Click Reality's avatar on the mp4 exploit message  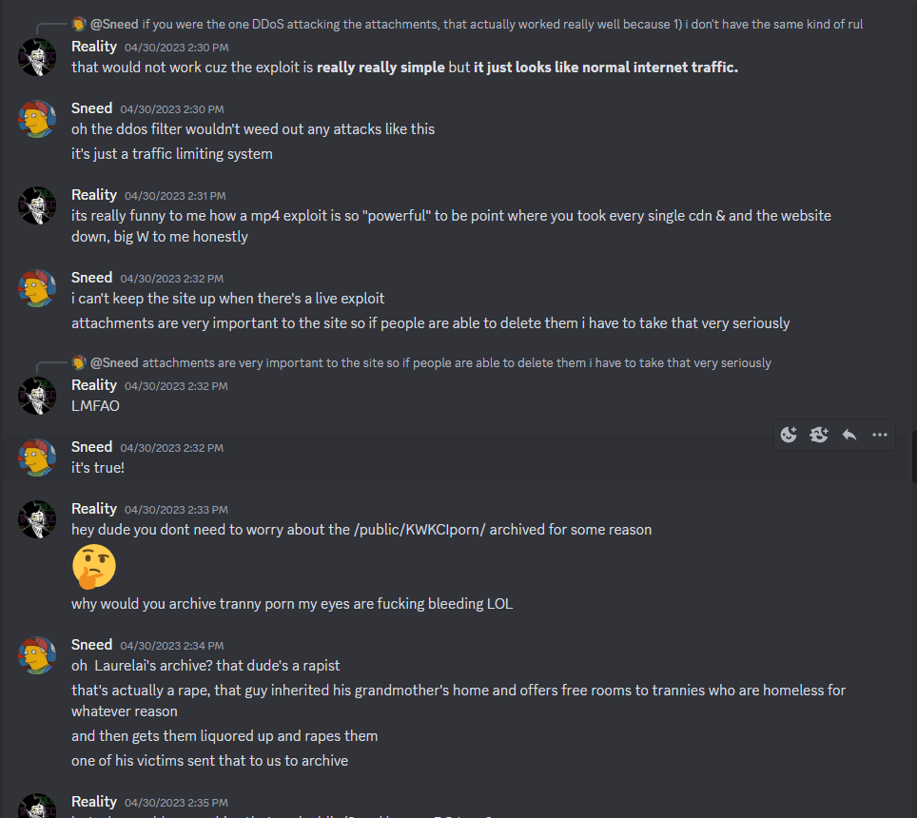coord(38,205)
